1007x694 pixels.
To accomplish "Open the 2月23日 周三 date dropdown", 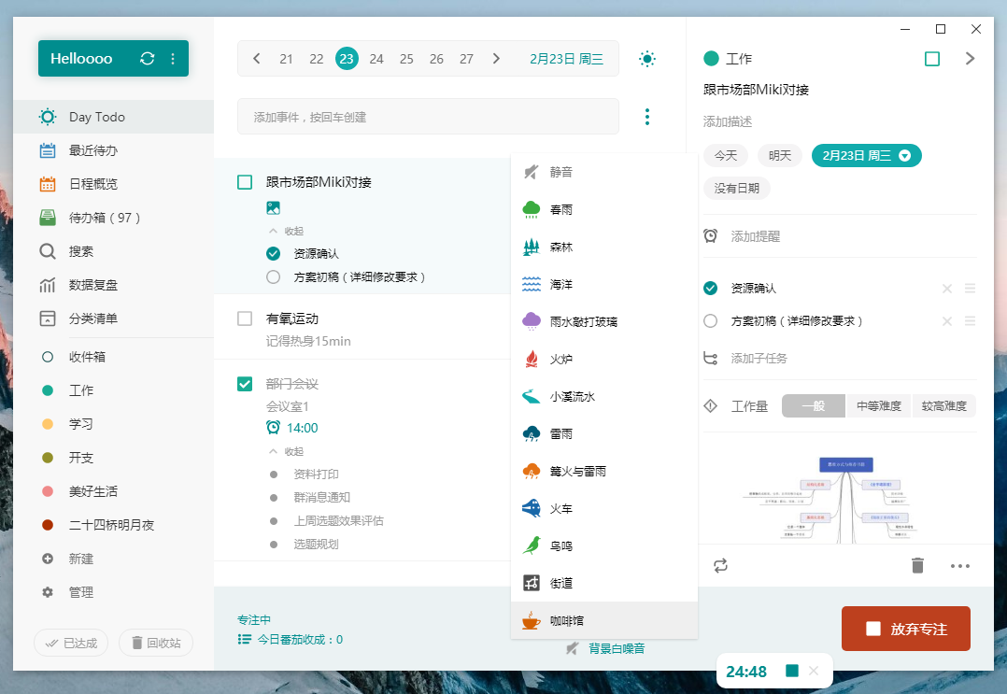I will coord(866,156).
